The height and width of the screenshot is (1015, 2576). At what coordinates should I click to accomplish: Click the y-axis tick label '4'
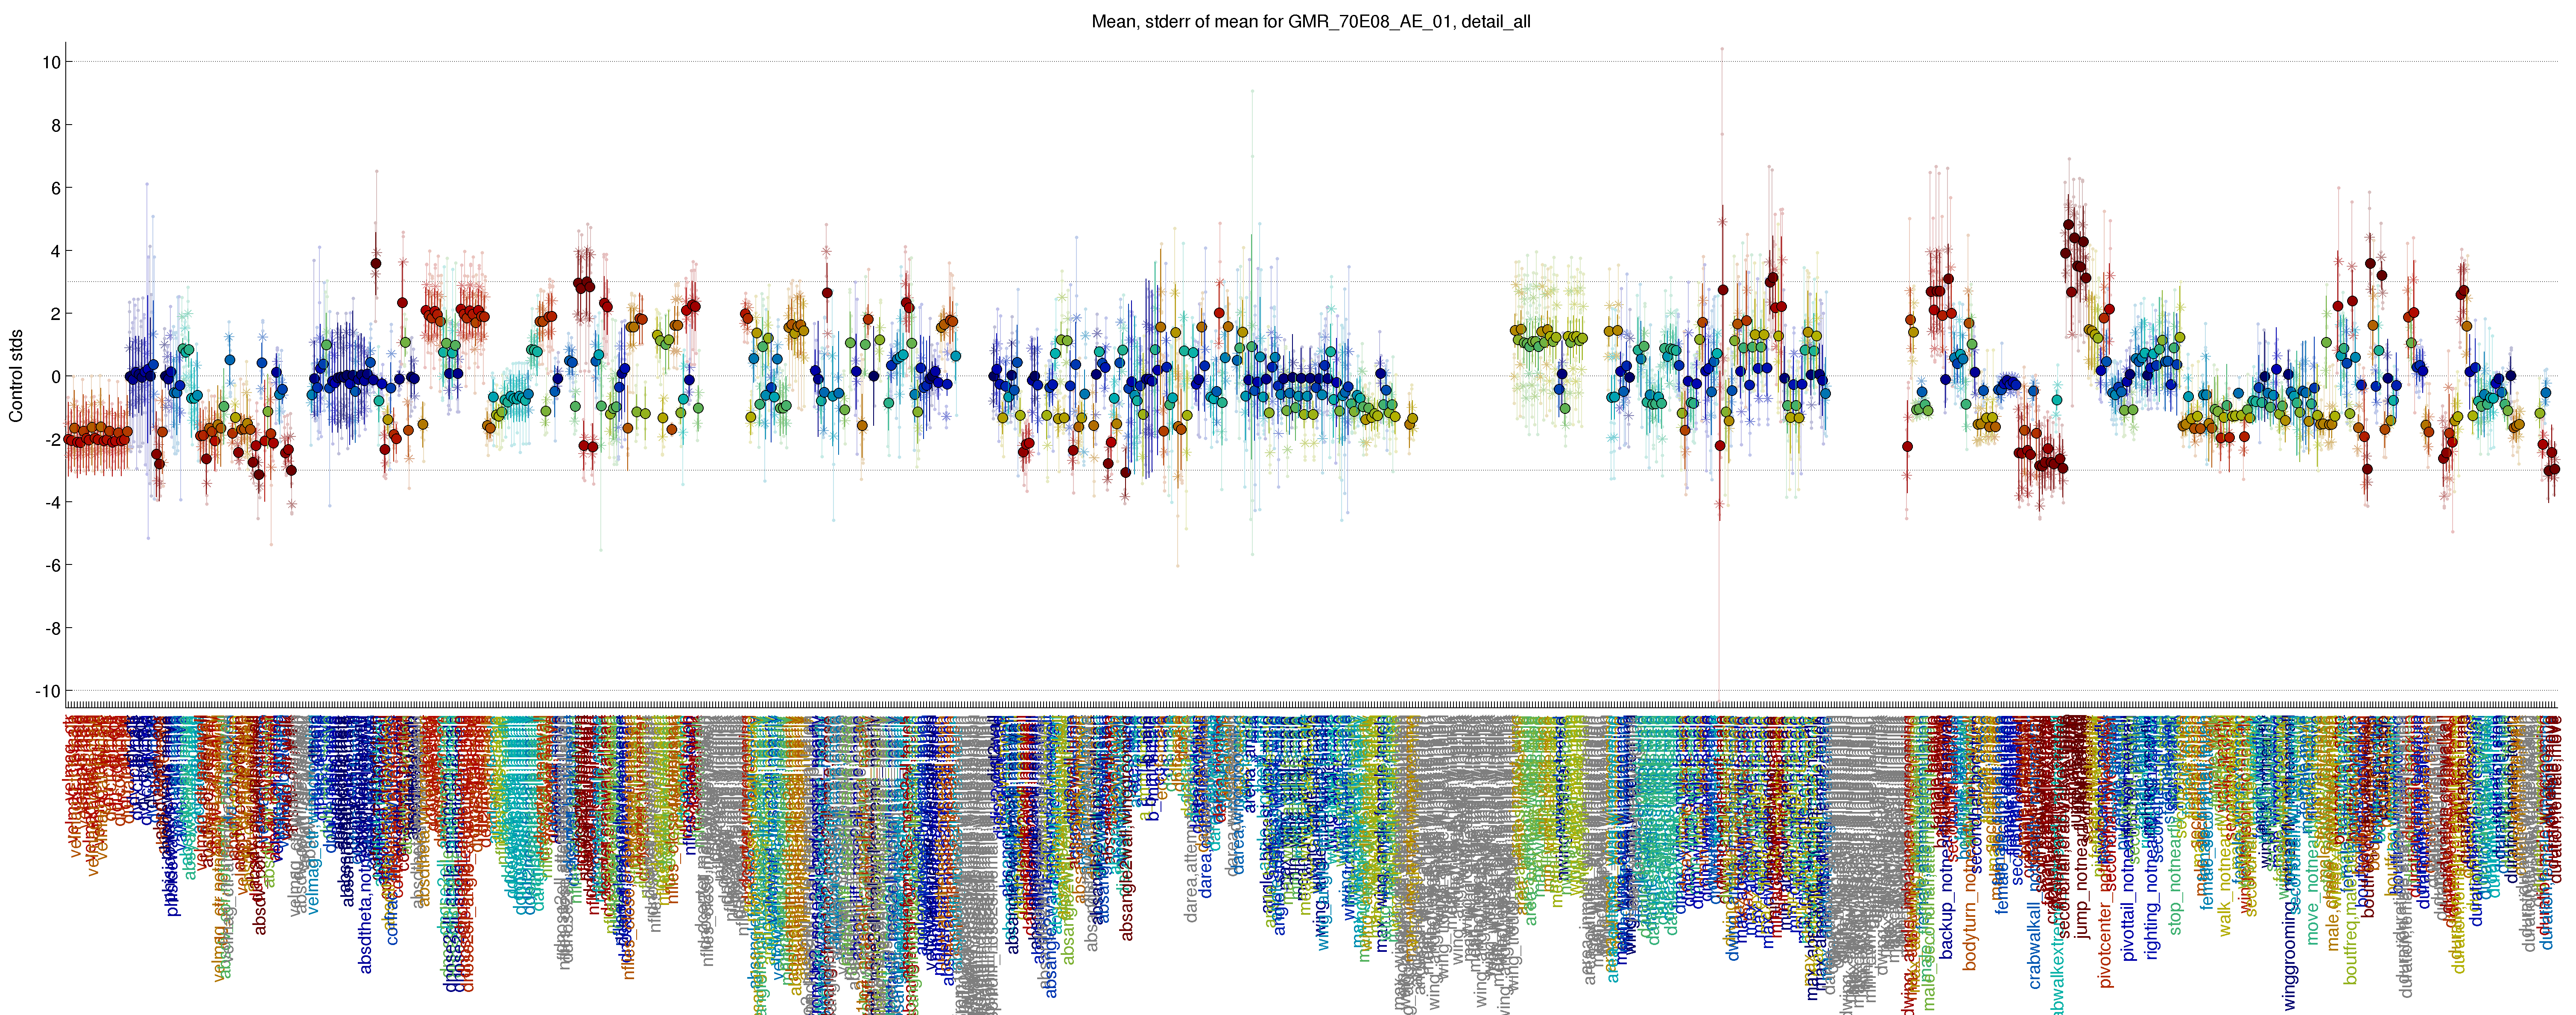tap(56, 251)
